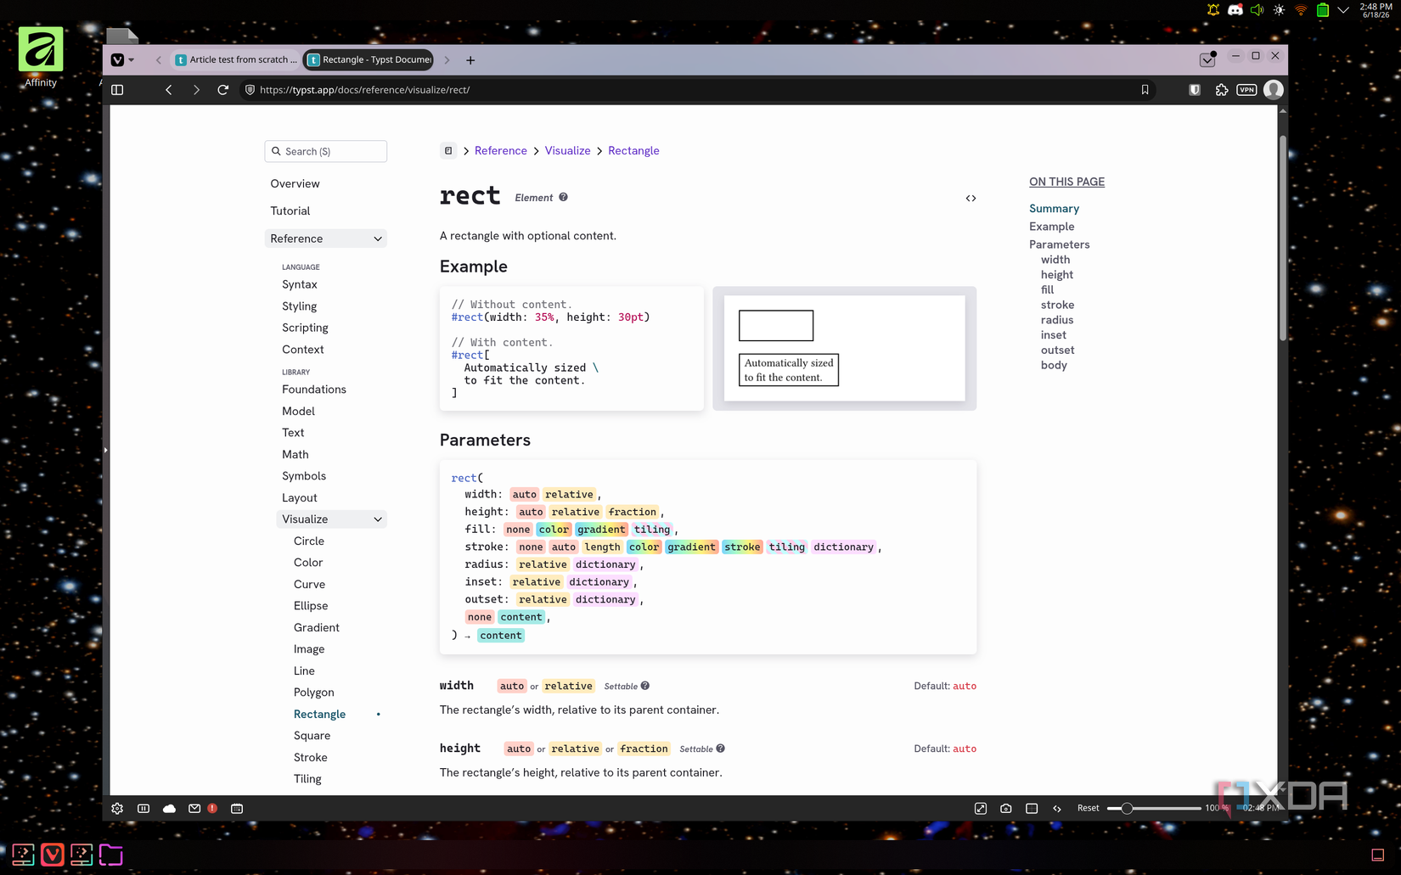Toggle tab tiling icon in status bar

point(143,809)
